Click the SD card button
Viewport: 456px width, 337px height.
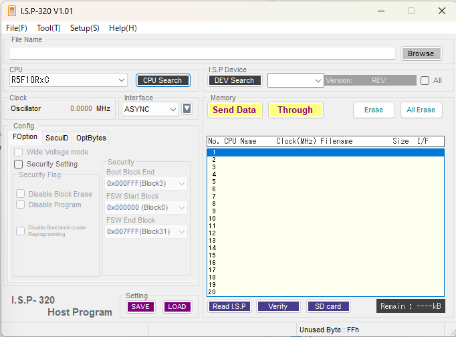click(x=328, y=306)
